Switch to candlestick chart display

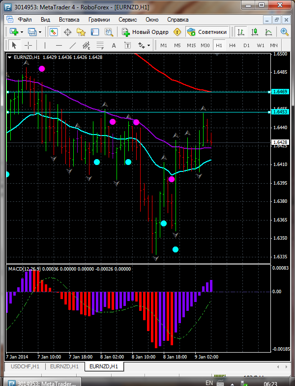[x=255, y=32]
